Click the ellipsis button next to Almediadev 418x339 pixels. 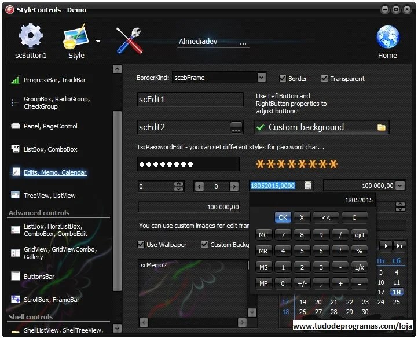pos(243,43)
